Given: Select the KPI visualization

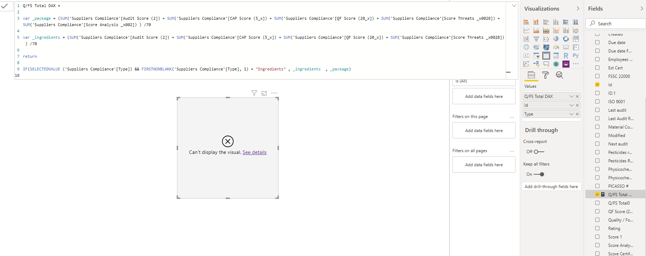Looking at the screenshot, I should click(x=526, y=56).
